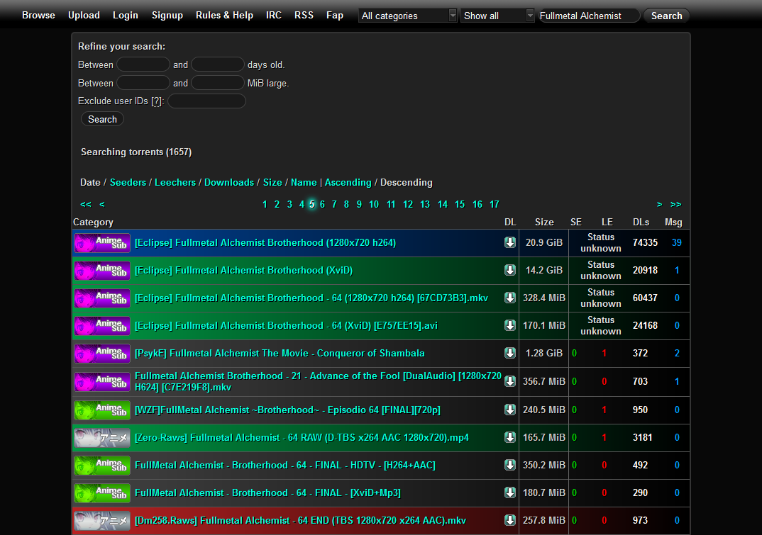This screenshot has height=535, width=762.
Task: Download Eclipse Brotherhood 64 h264 mkv torrent
Action: coord(510,298)
